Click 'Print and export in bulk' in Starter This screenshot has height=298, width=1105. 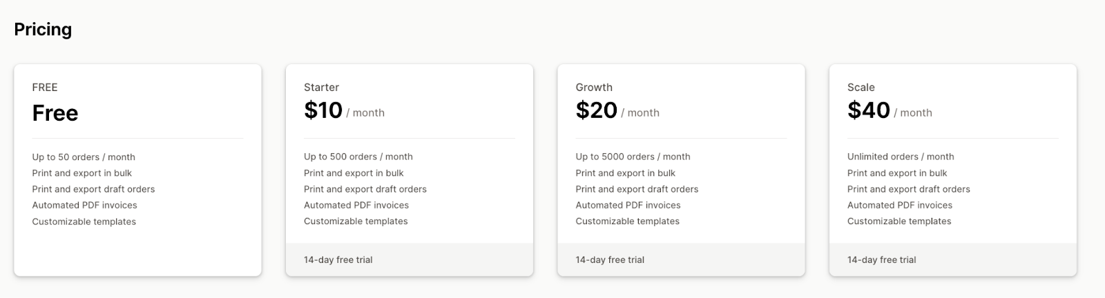(x=354, y=173)
